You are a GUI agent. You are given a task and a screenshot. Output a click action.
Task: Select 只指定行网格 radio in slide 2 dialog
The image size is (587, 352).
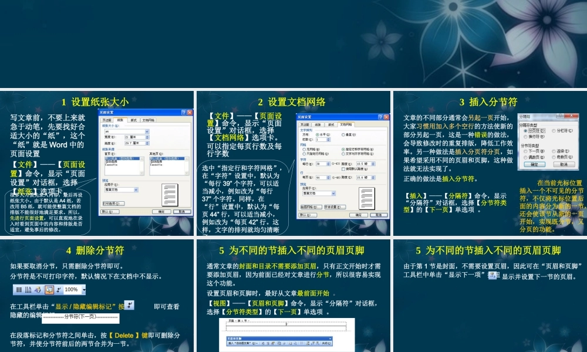tap(304, 154)
